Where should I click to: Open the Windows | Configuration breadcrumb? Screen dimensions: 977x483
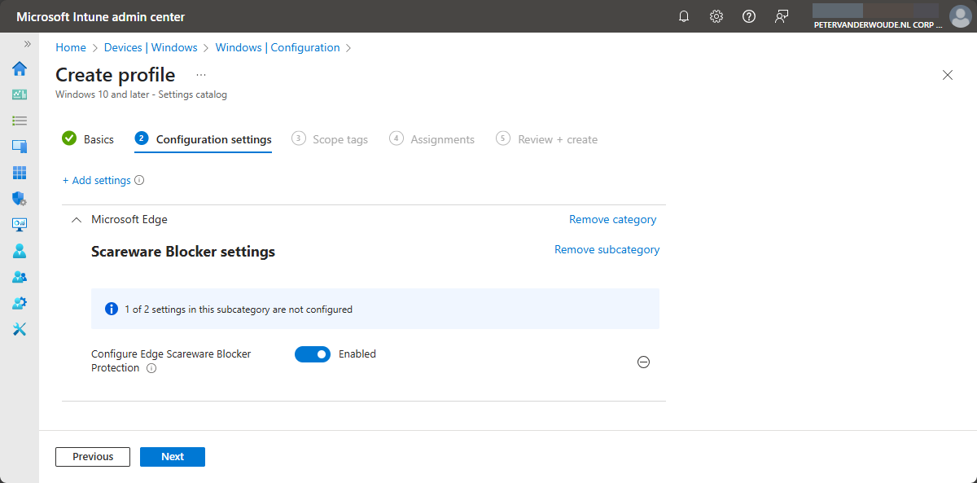[278, 48]
